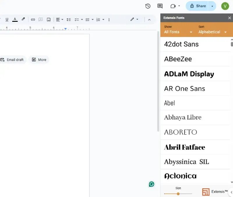
Task: Expand the meeting options arrow
Action: [179, 6]
